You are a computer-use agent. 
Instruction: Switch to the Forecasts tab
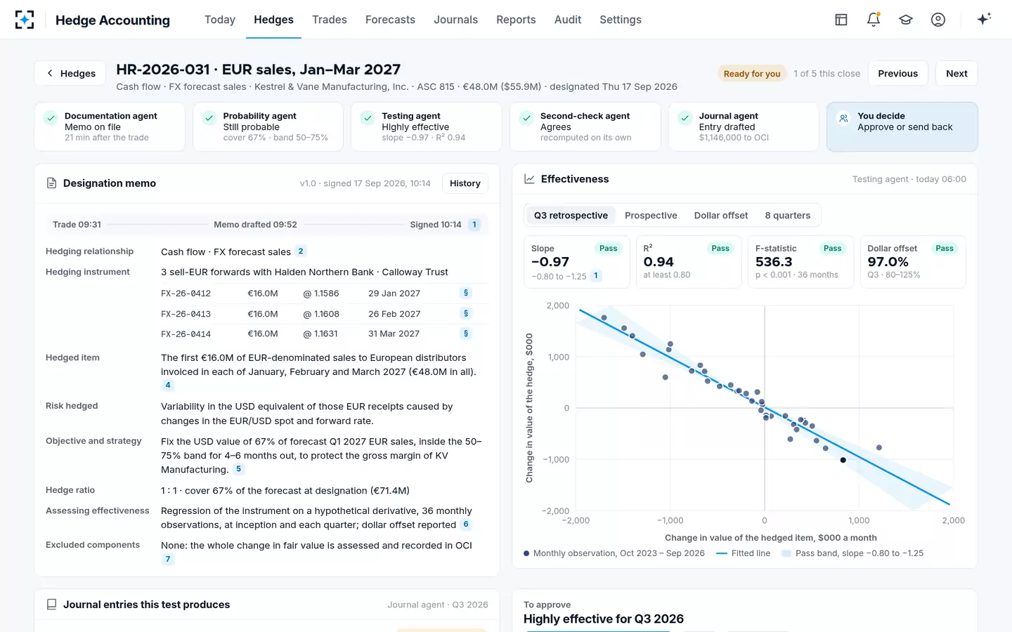click(x=390, y=20)
